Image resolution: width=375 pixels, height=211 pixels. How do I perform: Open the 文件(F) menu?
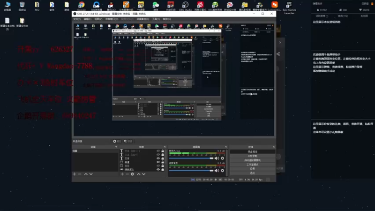click(77, 19)
